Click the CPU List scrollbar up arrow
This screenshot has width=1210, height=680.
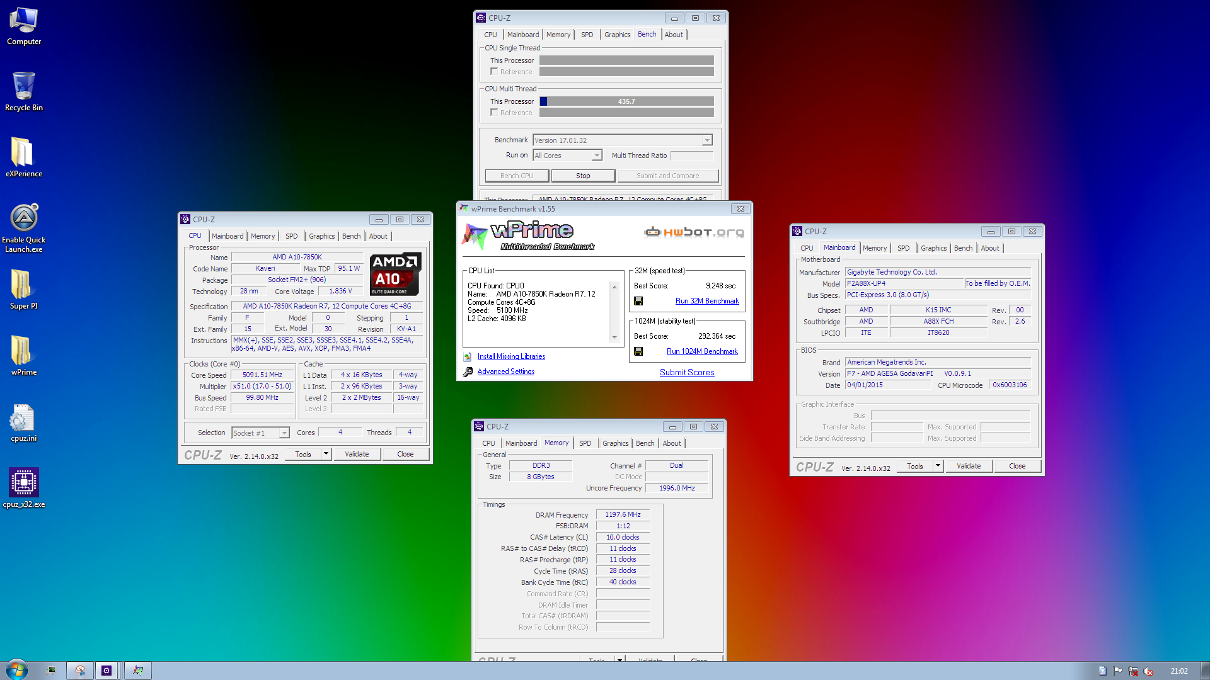[614, 286]
